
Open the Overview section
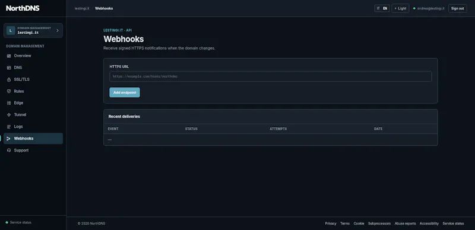[x=33, y=56]
